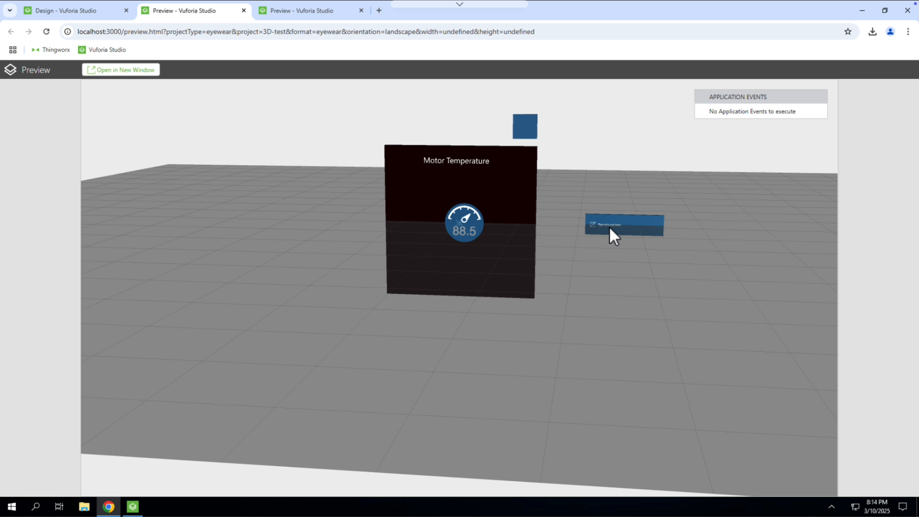Screen dimensions: 919x517
Task: Click the Open in New Window button
Action: [121, 70]
